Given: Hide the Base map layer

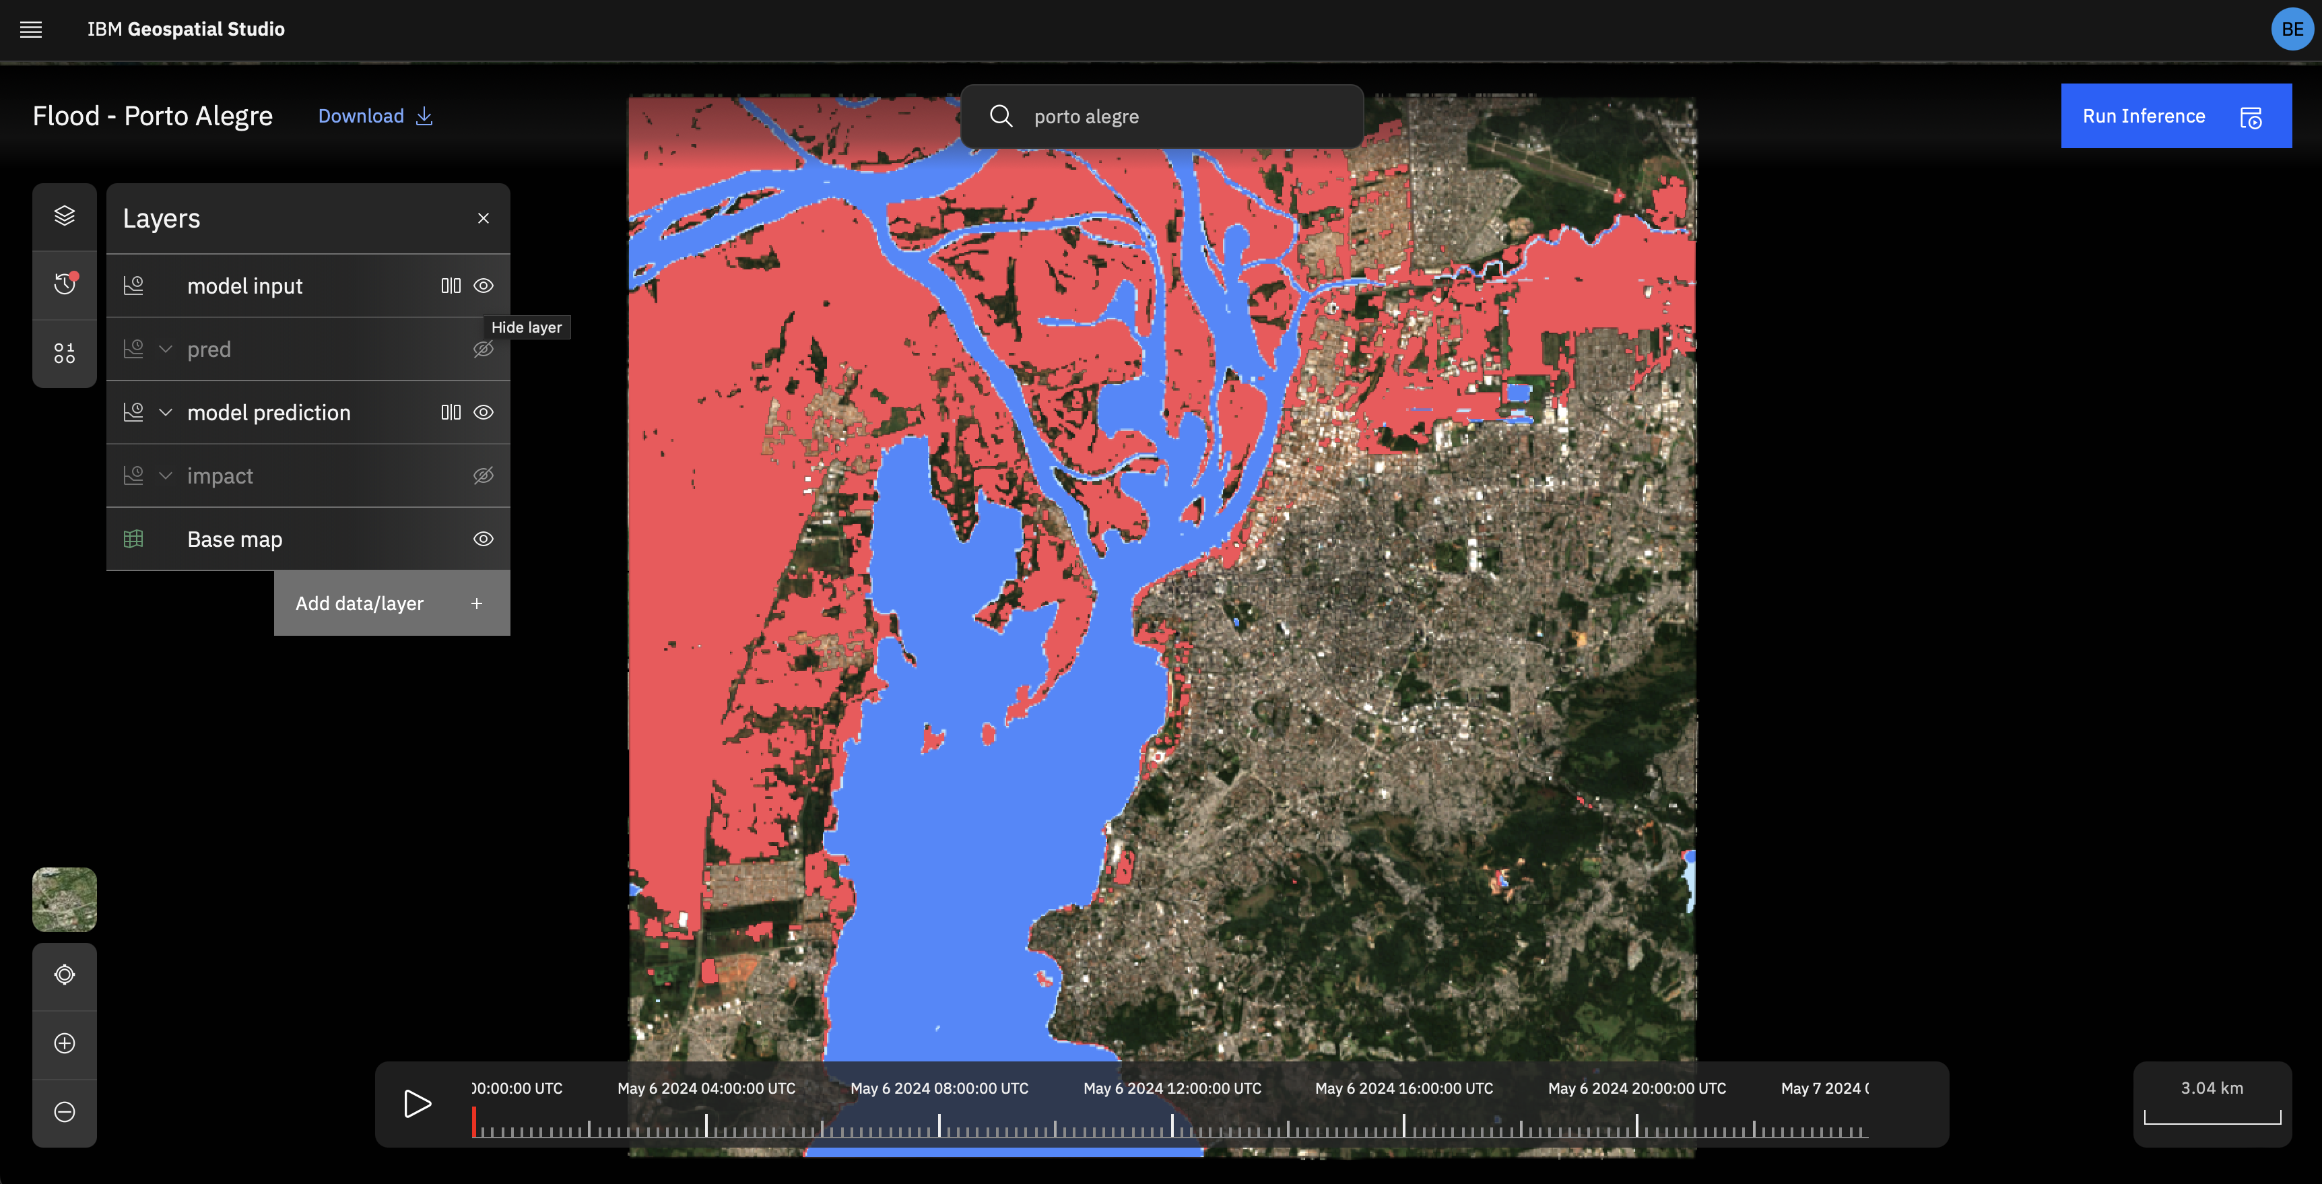Looking at the screenshot, I should click(x=483, y=539).
